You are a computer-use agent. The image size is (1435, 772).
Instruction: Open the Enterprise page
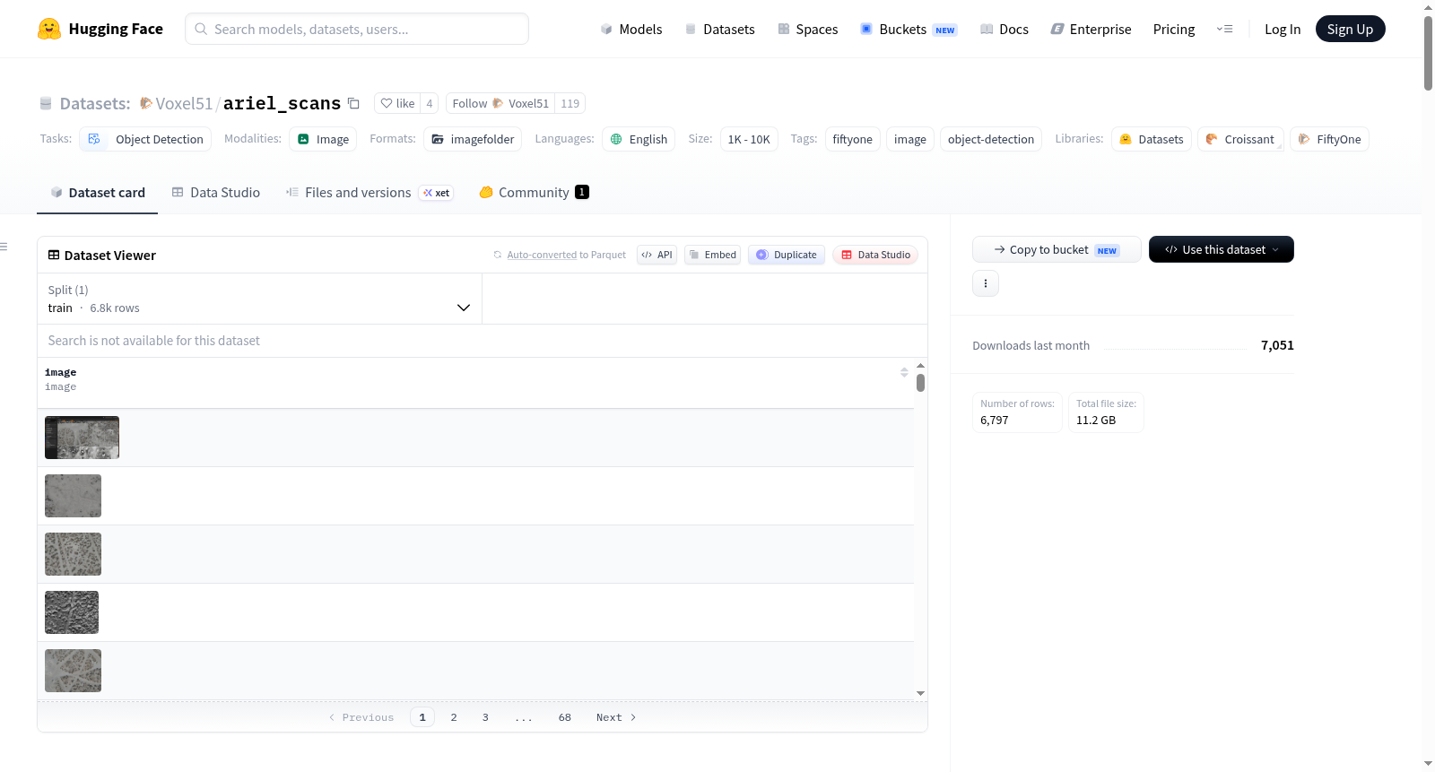pyautogui.click(x=1091, y=29)
